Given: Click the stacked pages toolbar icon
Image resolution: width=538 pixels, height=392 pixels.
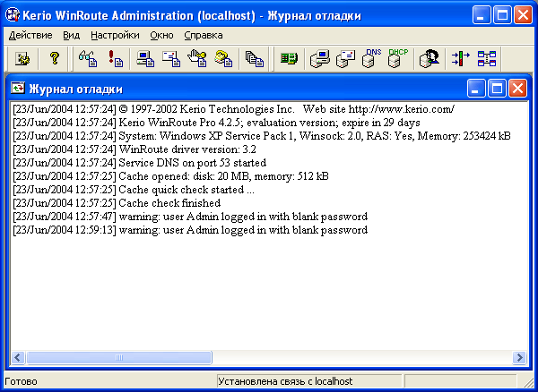Looking at the screenshot, I should click(255, 58).
